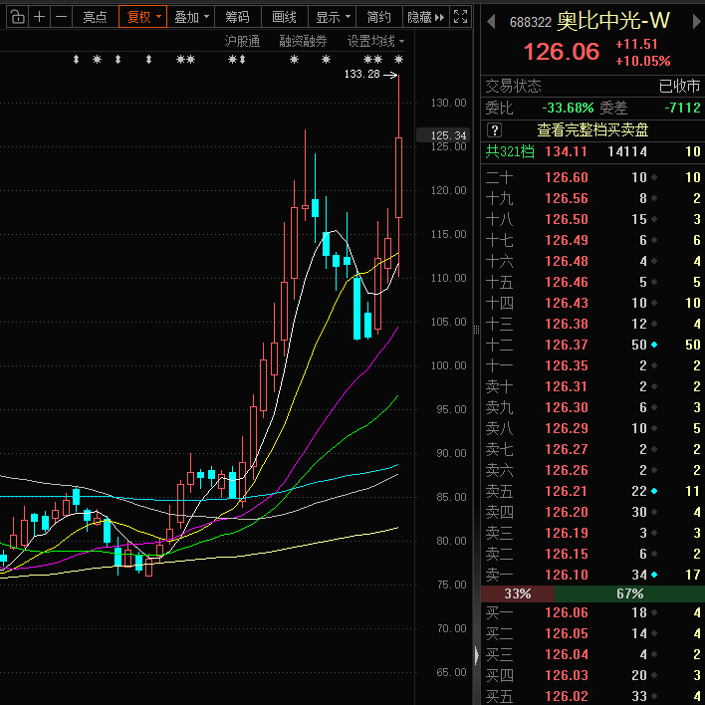The image size is (705, 705).
Task: Click the 125.34 price marker on the axis
Action: pos(443,135)
